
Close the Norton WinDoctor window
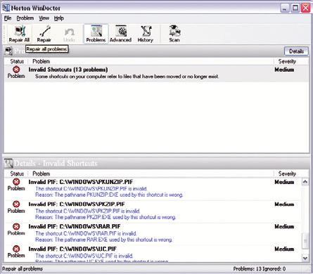click(306, 8)
